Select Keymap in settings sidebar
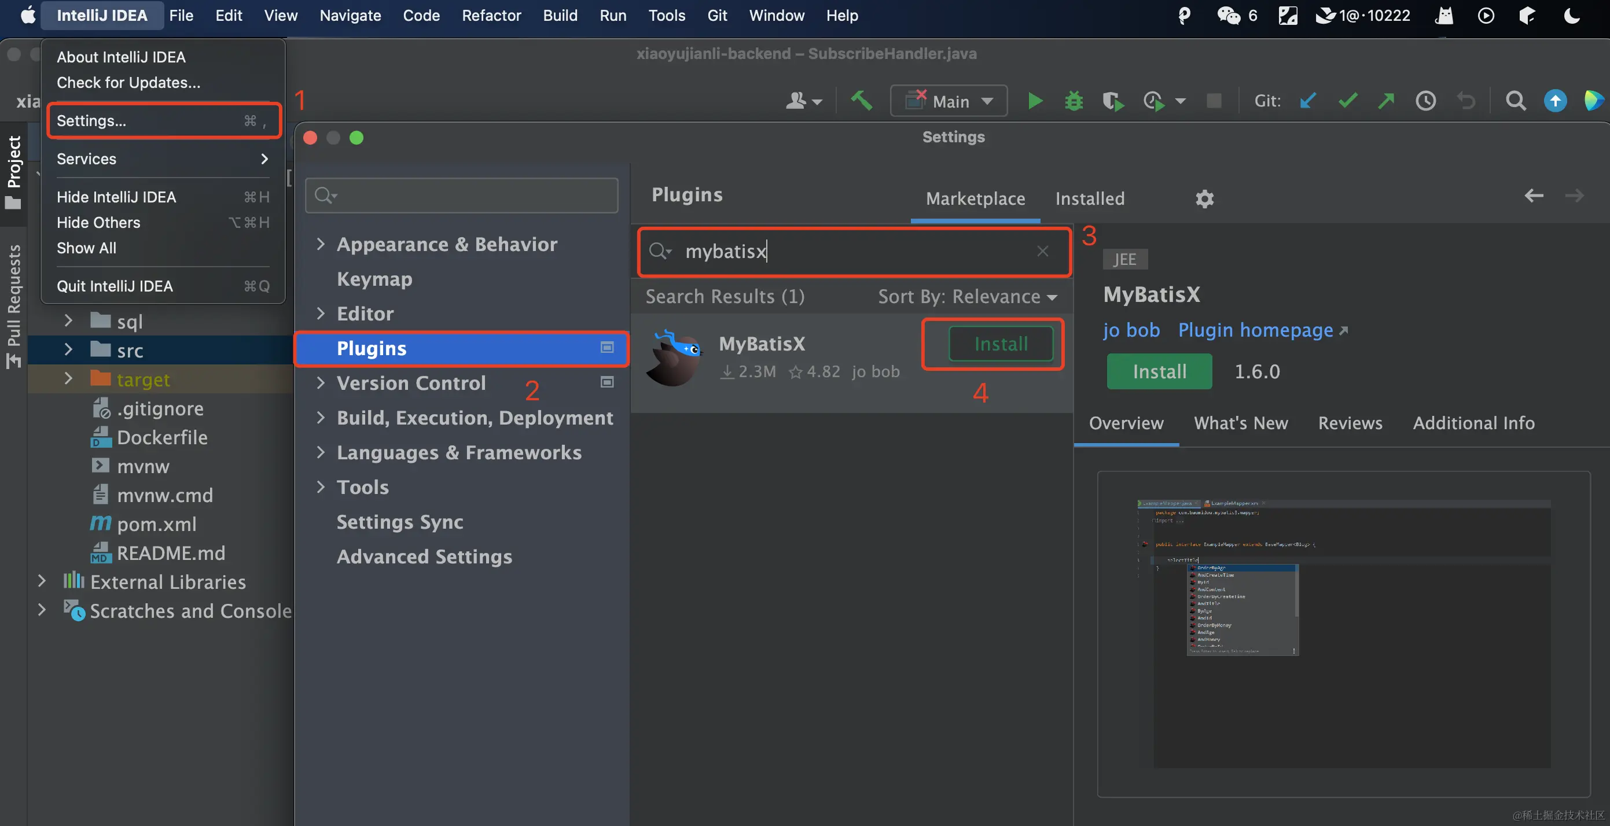 click(x=374, y=279)
